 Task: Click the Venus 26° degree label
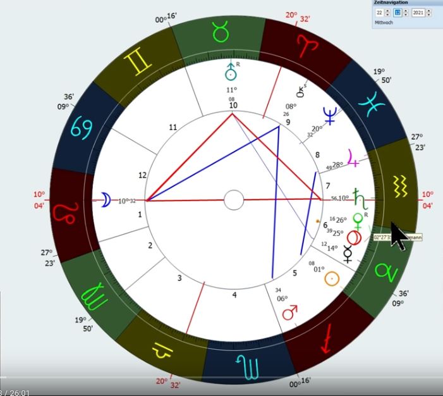pos(341,220)
